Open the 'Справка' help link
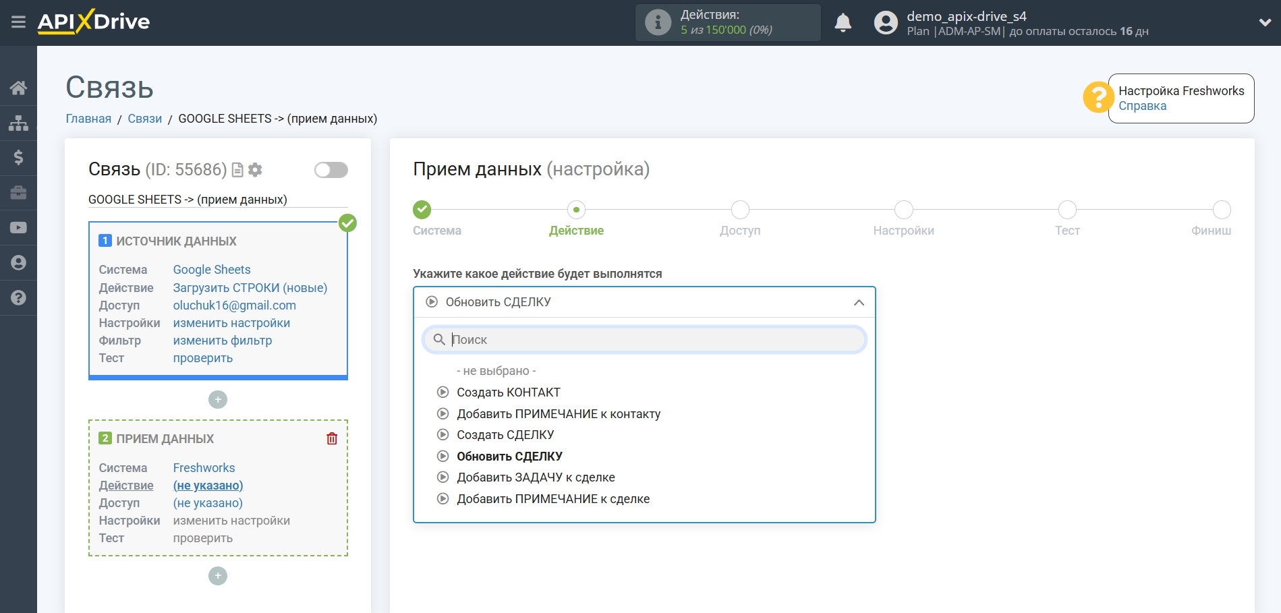 (x=1142, y=106)
